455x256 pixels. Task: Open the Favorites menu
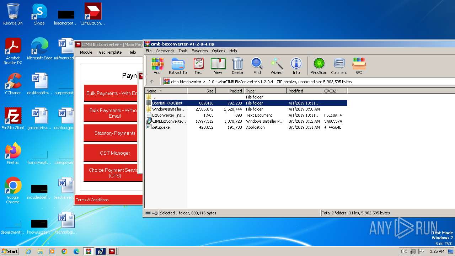click(200, 51)
